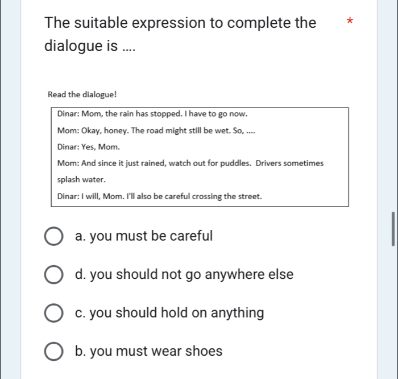Select radio button for option b
This screenshot has width=398, height=379.
click(x=53, y=351)
